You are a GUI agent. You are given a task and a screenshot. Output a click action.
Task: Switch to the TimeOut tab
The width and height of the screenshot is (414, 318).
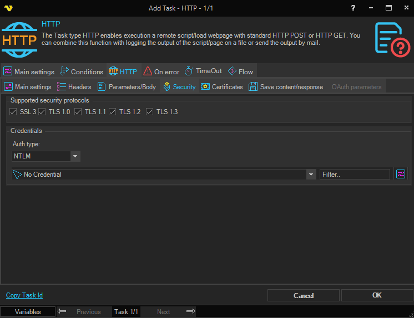point(203,71)
